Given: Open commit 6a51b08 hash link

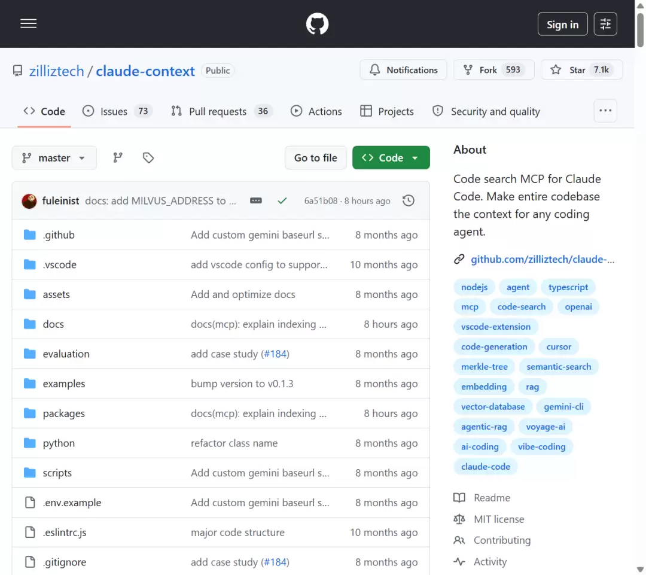Looking at the screenshot, I should click(x=321, y=200).
